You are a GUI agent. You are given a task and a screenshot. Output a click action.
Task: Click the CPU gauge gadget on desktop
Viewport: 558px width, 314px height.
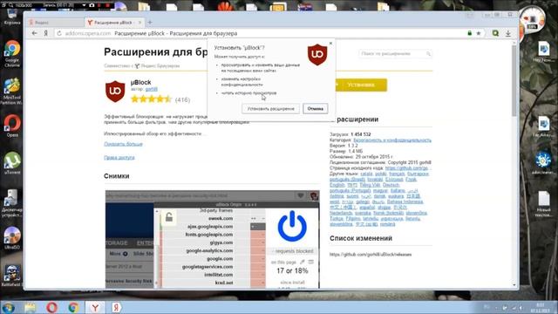coord(532,19)
